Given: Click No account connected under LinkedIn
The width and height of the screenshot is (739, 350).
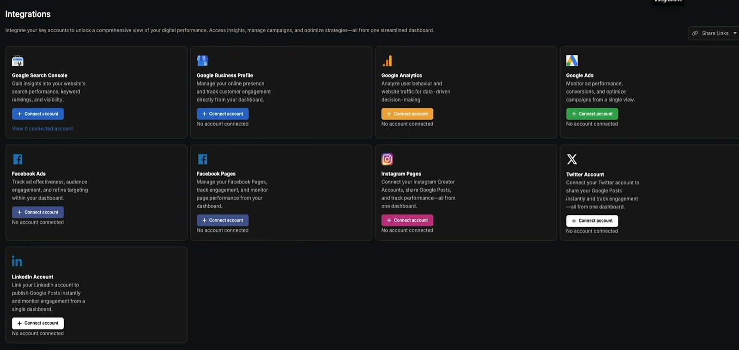Looking at the screenshot, I should click(x=38, y=333).
